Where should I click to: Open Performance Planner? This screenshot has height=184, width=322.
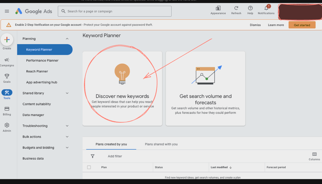point(42,61)
